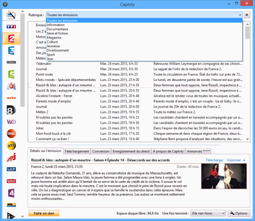Open the Options button
The width and height of the screenshot is (255, 221).
[x=239, y=213]
